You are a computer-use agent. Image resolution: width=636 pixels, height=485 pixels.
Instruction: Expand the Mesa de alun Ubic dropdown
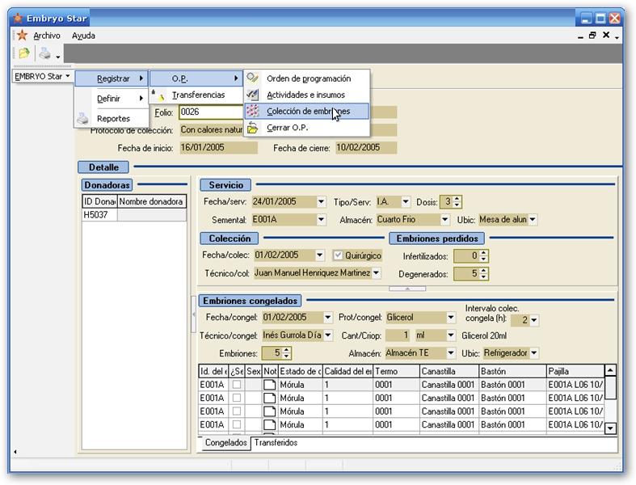(x=533, y=220)
